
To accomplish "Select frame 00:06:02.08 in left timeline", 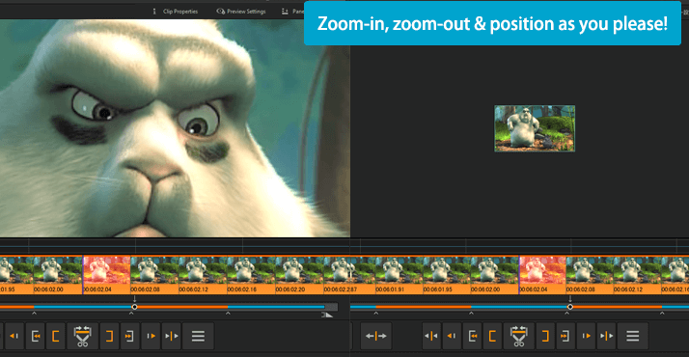I will [154, 275].
